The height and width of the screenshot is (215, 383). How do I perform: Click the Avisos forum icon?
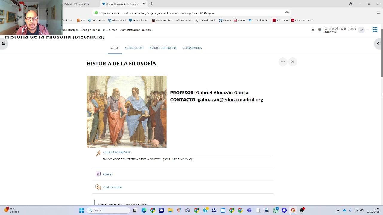click(x=98, y=174)
